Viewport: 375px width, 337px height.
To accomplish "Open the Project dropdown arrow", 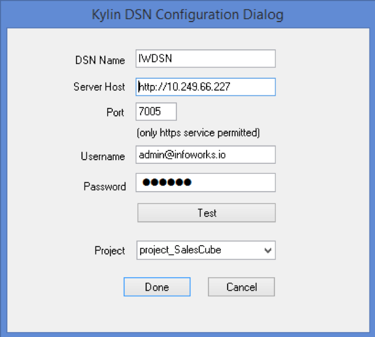I will pos(268,250).
